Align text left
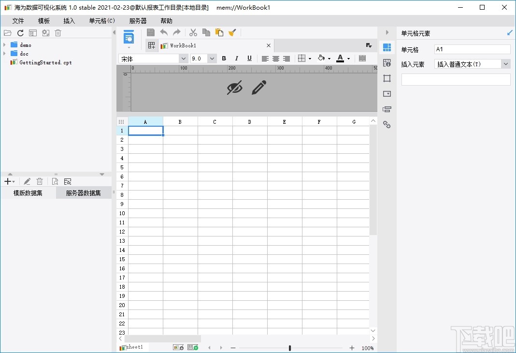 pyautogui.click(x=265, y=59)
